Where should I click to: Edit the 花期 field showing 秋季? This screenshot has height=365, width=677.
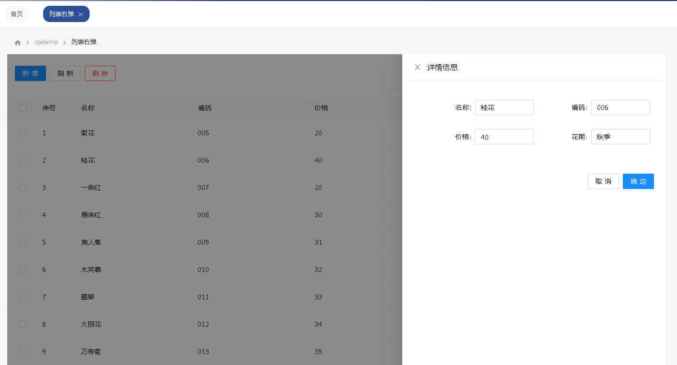coord(620,137)
